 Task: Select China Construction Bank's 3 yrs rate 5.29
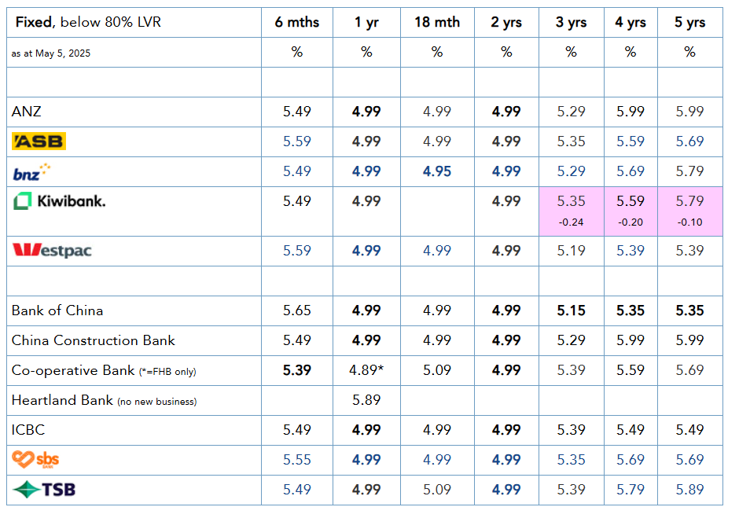point(572,340)
